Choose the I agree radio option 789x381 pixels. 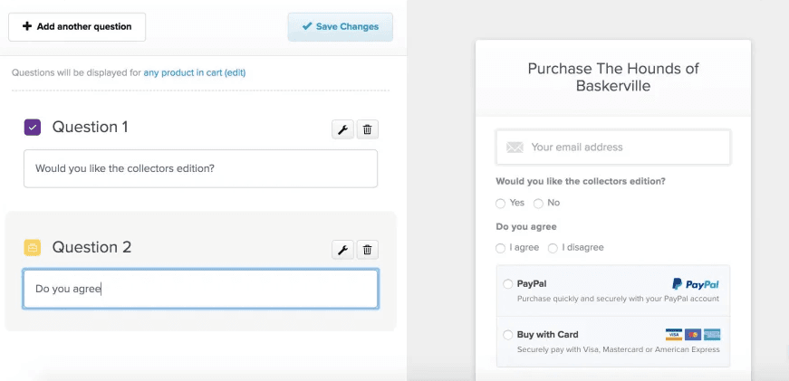pyautogui.click(x=500, y=248)
